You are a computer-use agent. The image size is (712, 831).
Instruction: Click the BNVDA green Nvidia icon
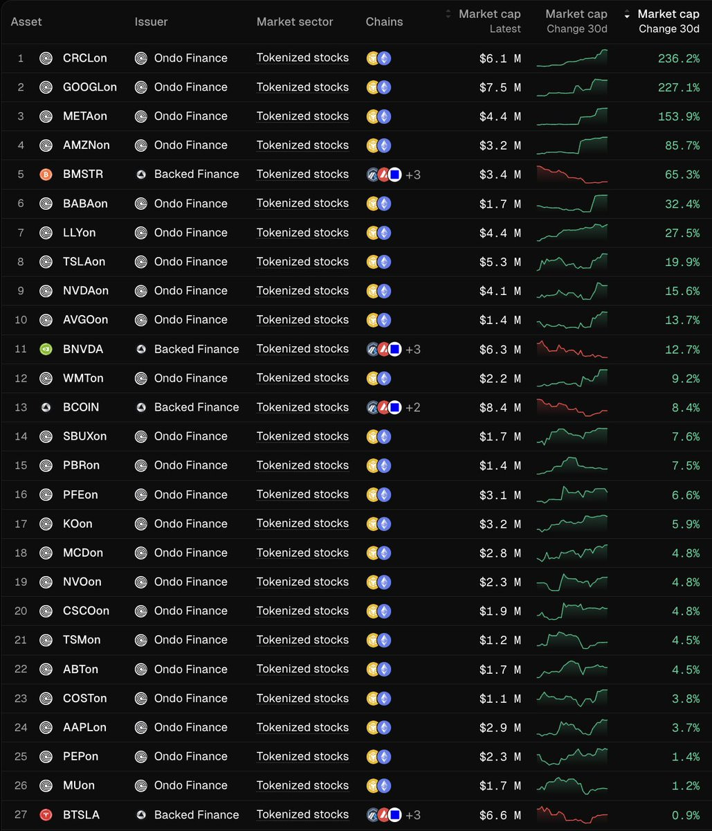coord(46,349)
